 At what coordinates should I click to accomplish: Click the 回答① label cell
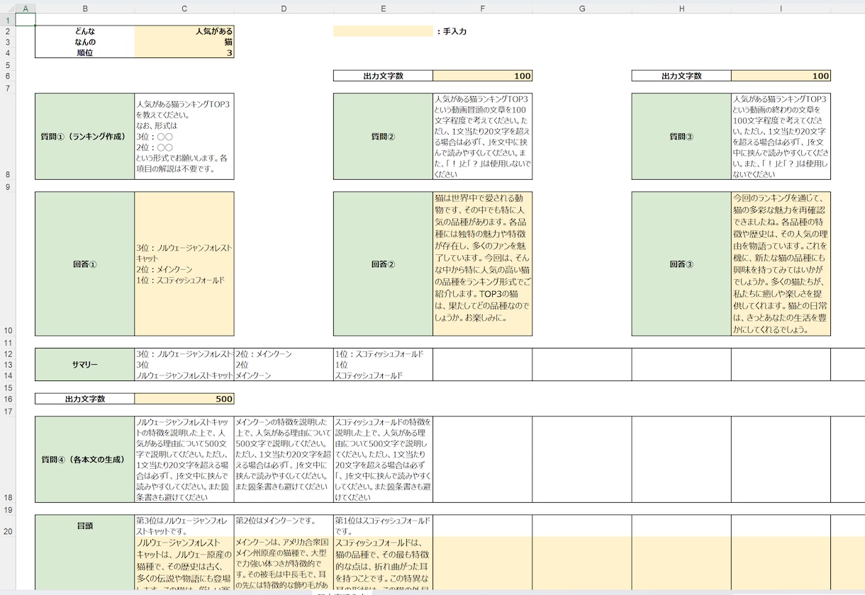click(85, 263)
